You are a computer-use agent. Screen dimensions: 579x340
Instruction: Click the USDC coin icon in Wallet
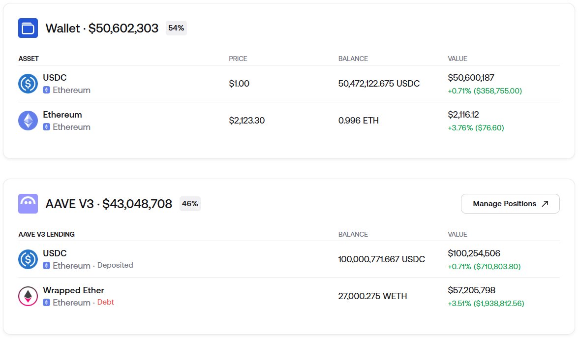(x=28, y=84)
